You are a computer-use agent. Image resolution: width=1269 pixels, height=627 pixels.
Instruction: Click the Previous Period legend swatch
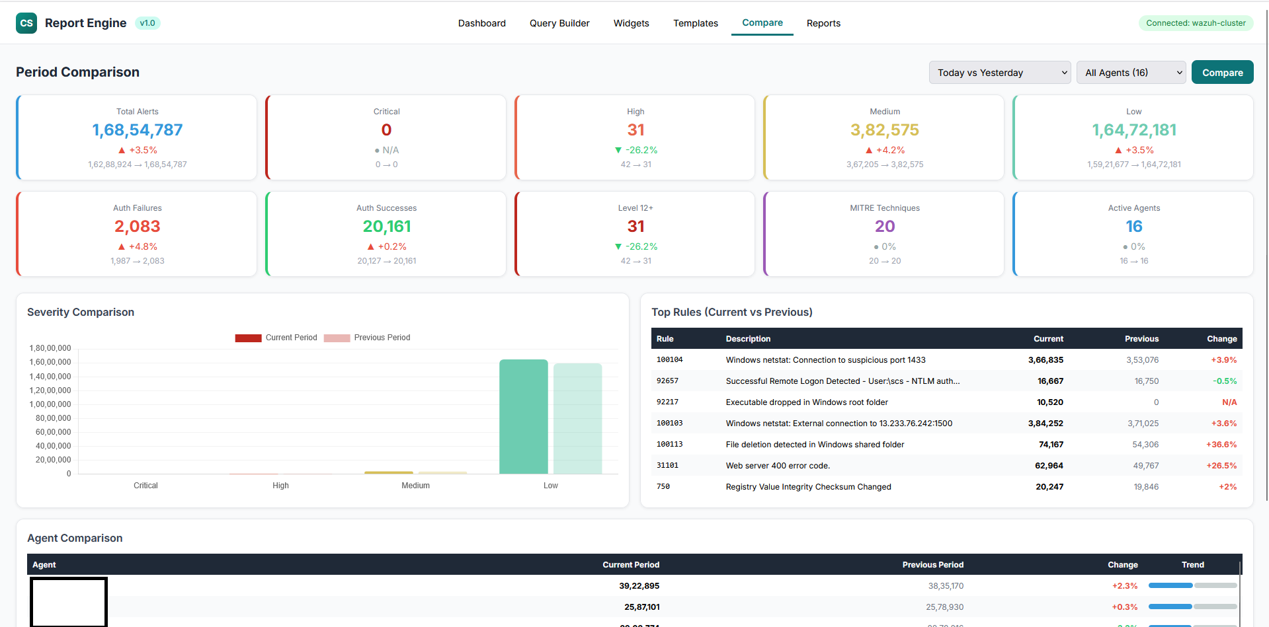coord(337,338)
